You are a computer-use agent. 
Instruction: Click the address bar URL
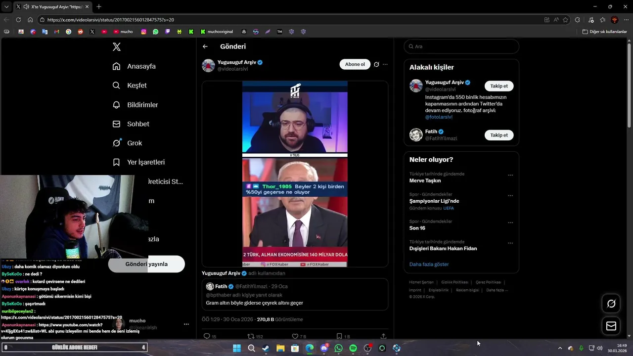tap(111, 20)
